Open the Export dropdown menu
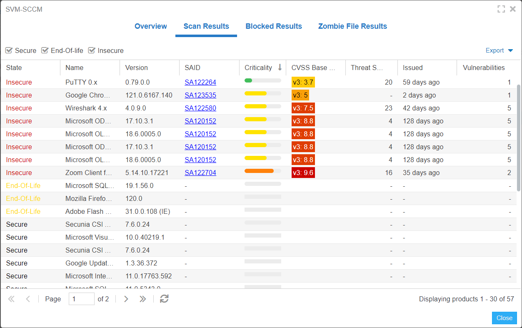This screenshot has height=328, width=522. [x=499, y=50]
